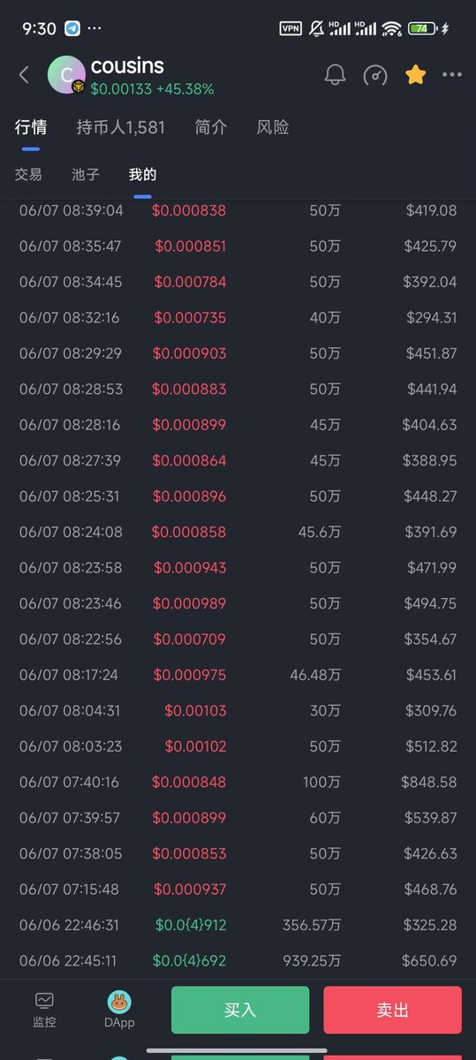Open the 监控 monitor icon

click(44, 1010)
